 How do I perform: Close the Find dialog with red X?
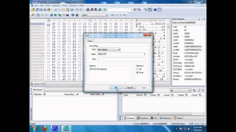(147, 35)
